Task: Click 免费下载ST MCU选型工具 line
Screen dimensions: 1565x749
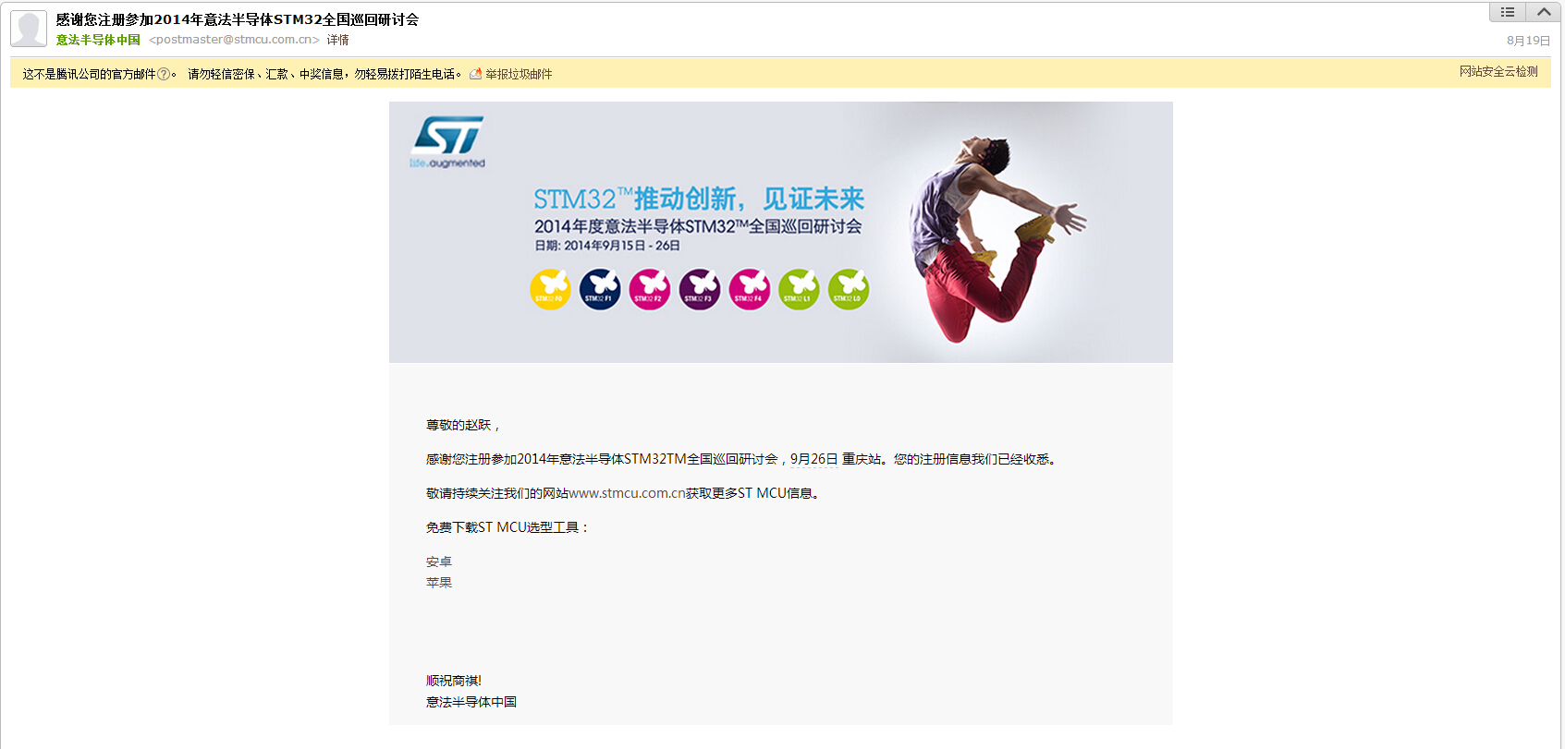Action: (x=507, y=527)
